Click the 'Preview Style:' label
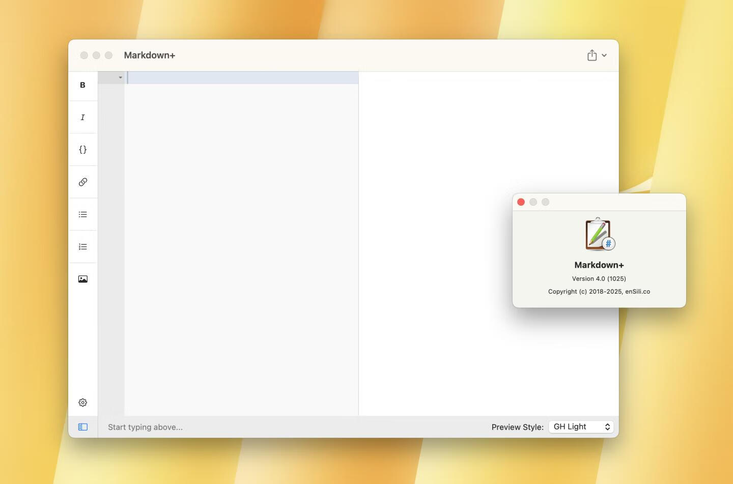 (517, 427)
